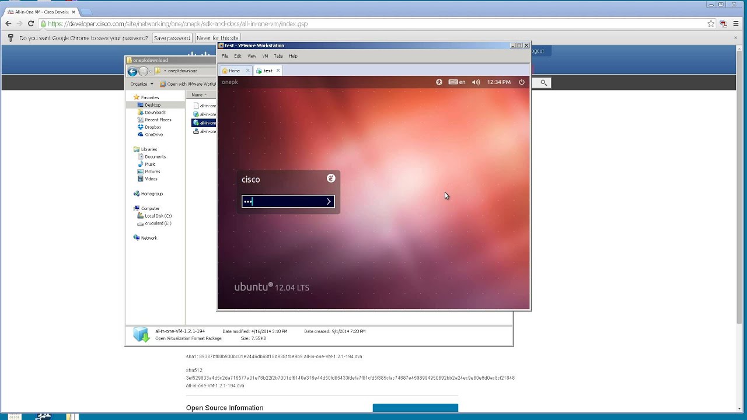Open Explorer recent locations dropdown arrow
Screen dimensions: 747x420
click(151, 71)
